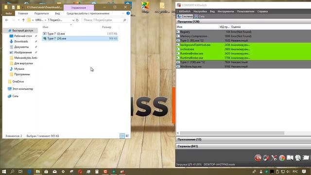Viewport: 311px width, 175px height.
Task: Click the horizontal scrollbar in the process list
Action: pos(232,133)
